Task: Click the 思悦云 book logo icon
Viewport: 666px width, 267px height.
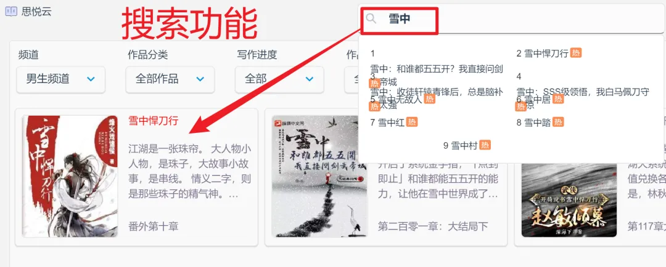Action: click(x=11, y=12)
